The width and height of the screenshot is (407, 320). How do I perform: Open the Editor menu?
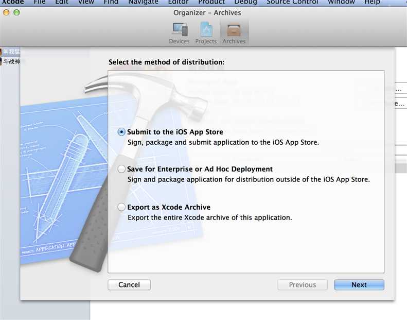pos(178,2)
